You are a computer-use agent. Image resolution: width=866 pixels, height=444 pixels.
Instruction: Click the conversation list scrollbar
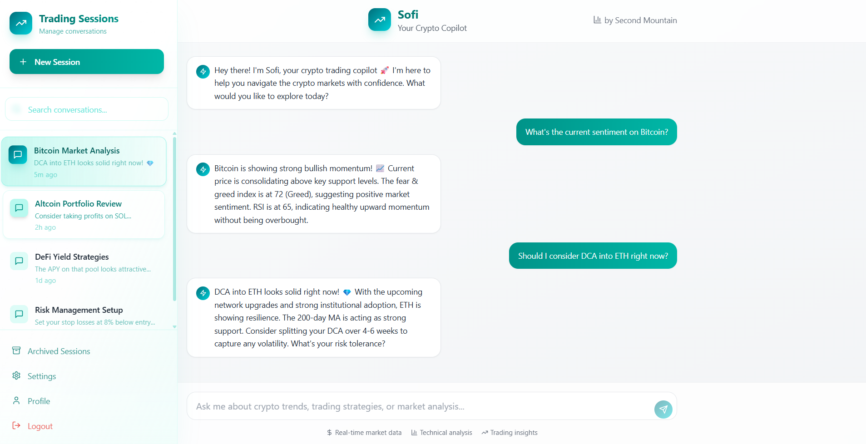(174, 218)
